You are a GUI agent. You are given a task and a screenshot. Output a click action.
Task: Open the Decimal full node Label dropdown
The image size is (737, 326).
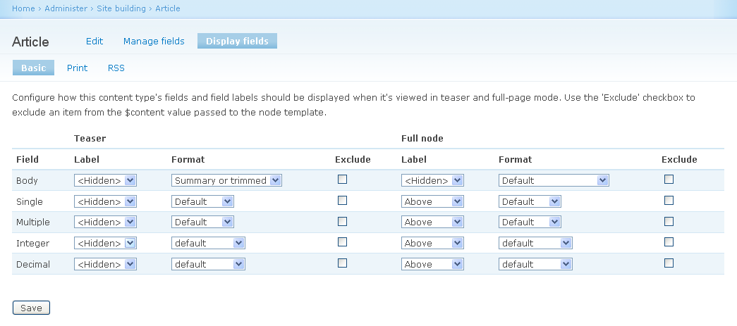[x=432, y=264]
